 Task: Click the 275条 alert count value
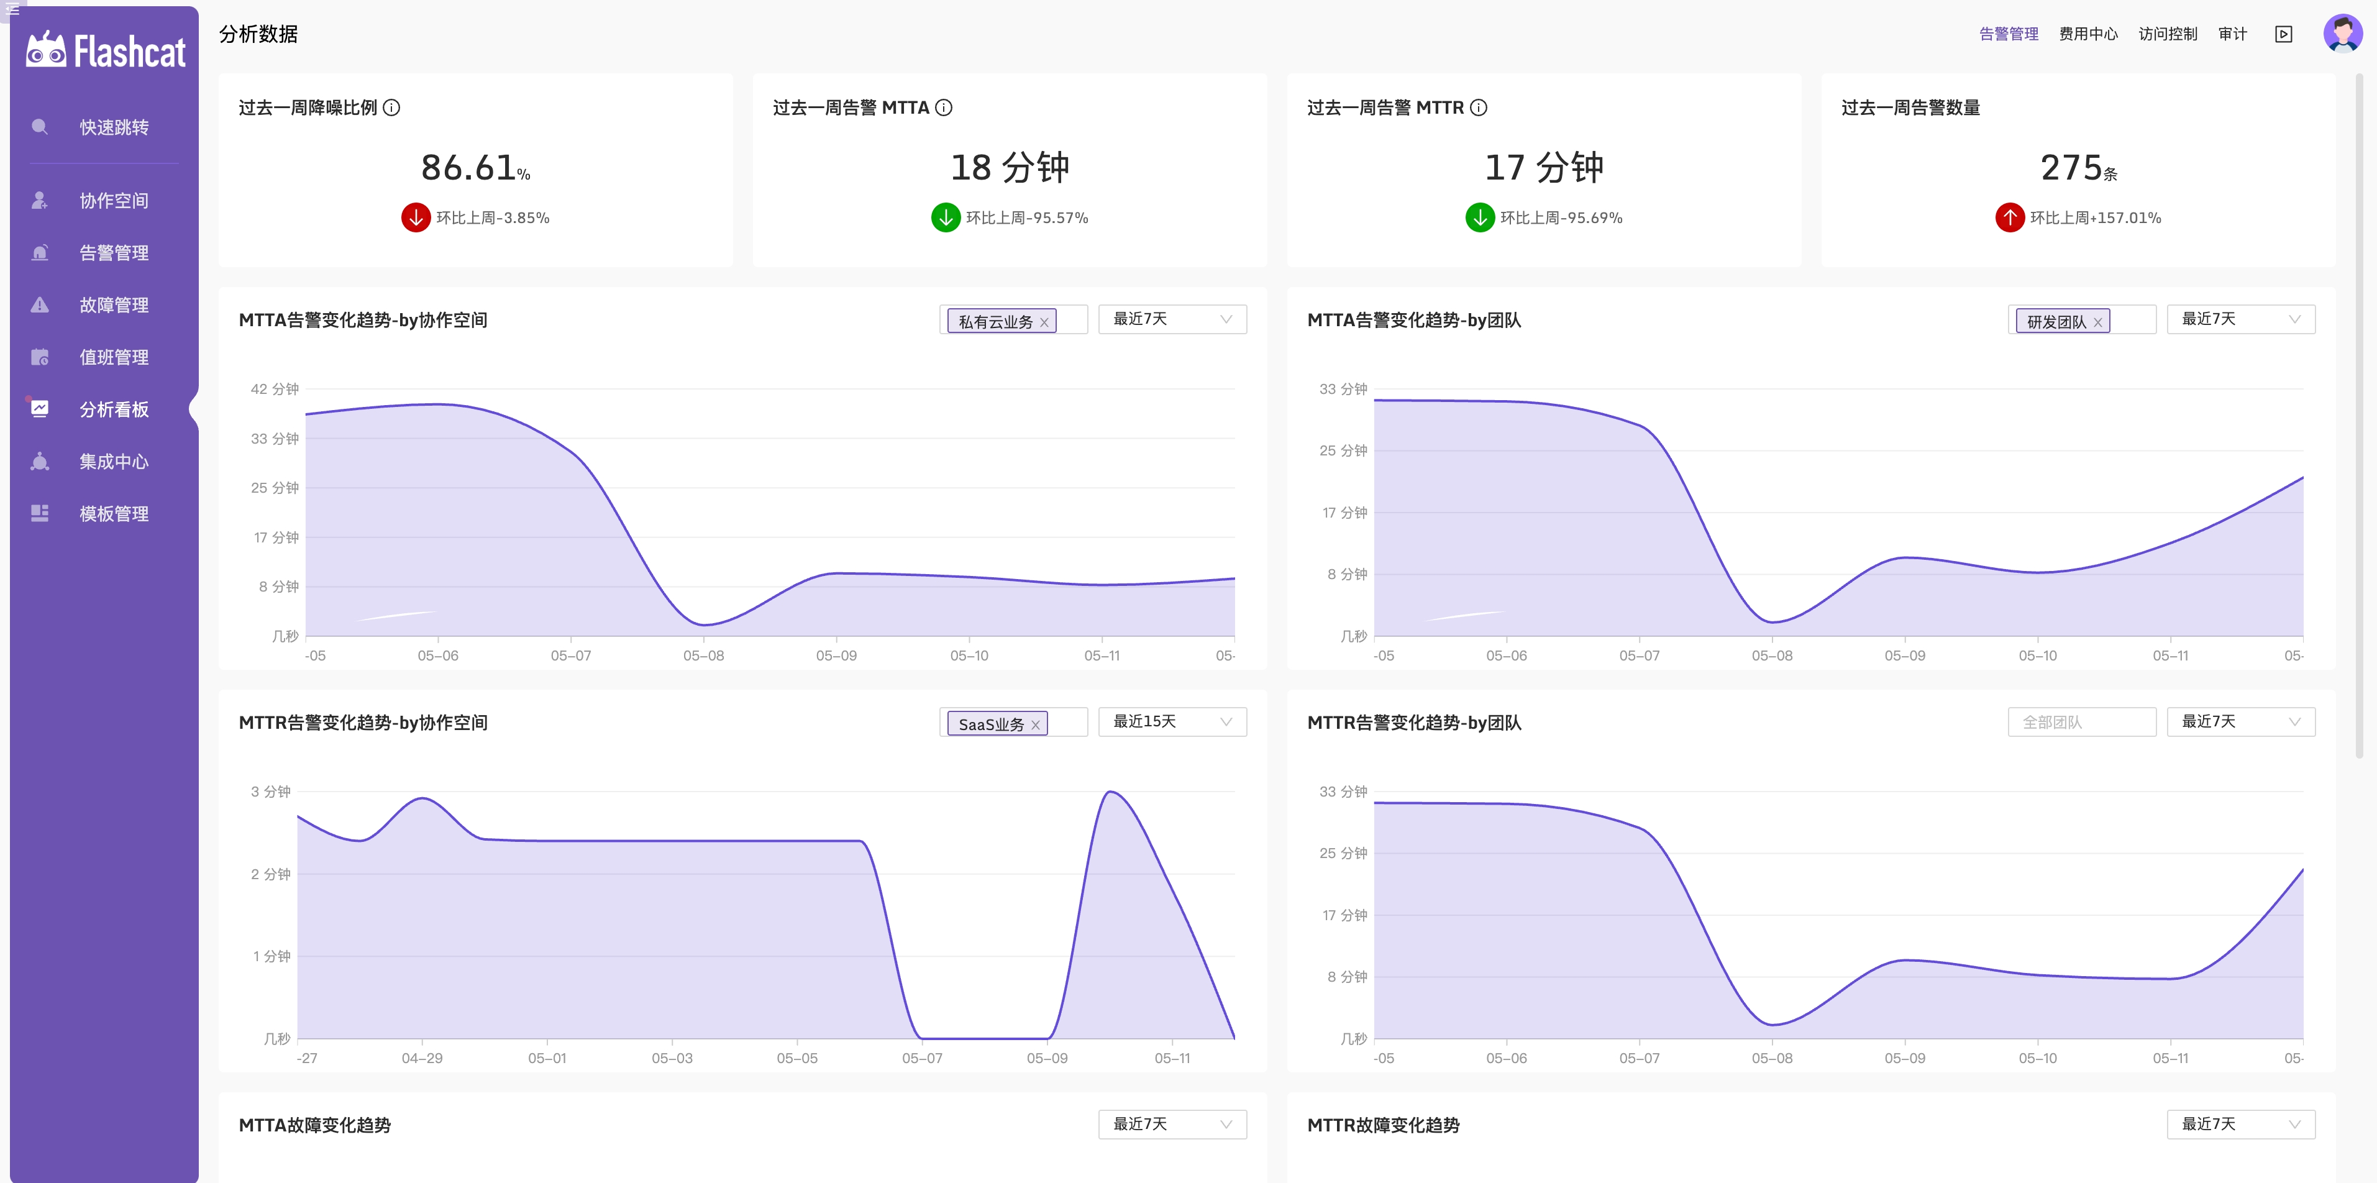click(2078, 168)
